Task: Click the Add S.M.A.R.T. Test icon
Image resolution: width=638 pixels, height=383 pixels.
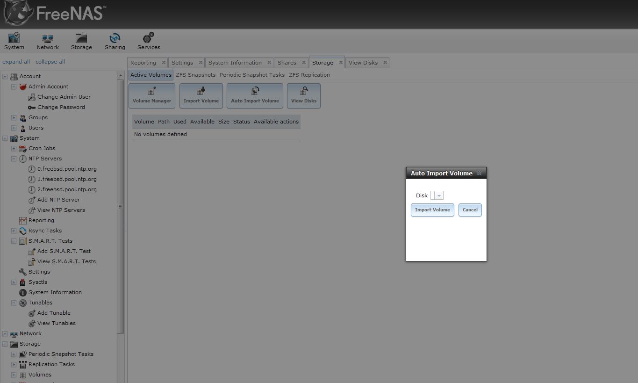Action: tap(31, 251)
